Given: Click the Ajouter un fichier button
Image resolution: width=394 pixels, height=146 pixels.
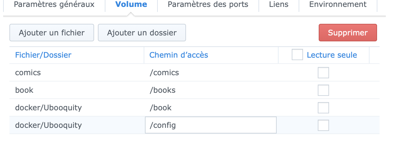Looking at the screenshot, I should (52, 33).
